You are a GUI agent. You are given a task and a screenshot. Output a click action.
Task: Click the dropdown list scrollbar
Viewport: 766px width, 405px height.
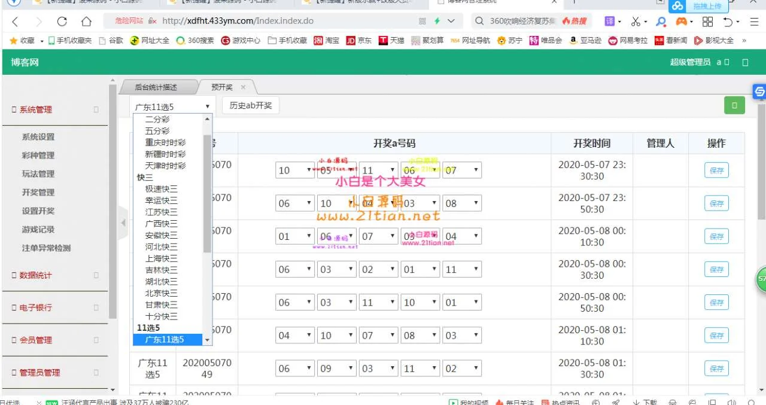pos(208,191)
